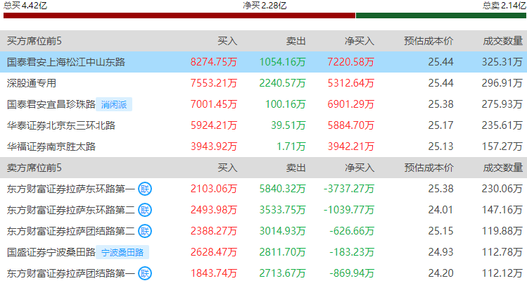This screenshot has height=281, width=527.
Task: Click 净买入 column header in buyer table
Action: (x=360, y=41)
